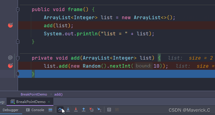Click fold marker at frame() closing brace
The height and width of the screenshot is (115, 215).
(x=18, y=42)
